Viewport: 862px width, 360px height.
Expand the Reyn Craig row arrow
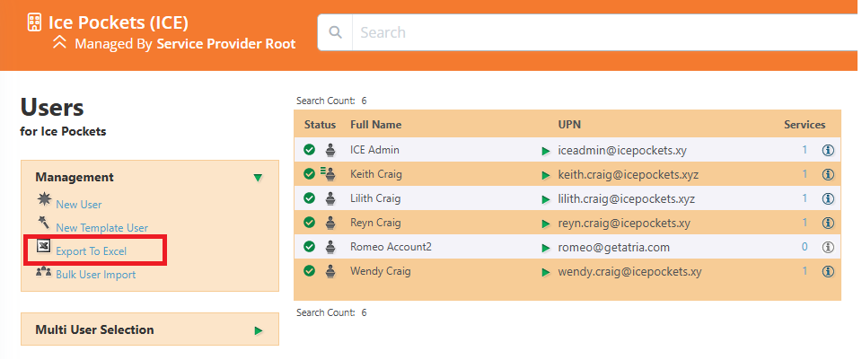pyautogui.click(x=546, y=224)
